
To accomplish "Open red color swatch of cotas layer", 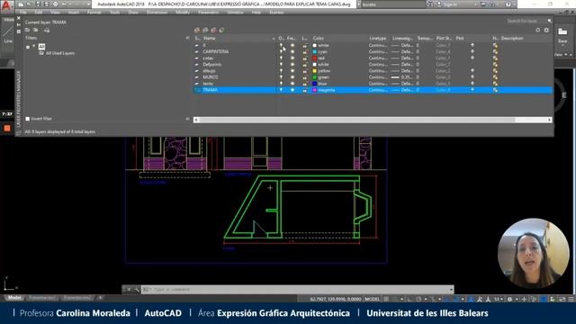I will pyautogui.click(x=314, y=58).
